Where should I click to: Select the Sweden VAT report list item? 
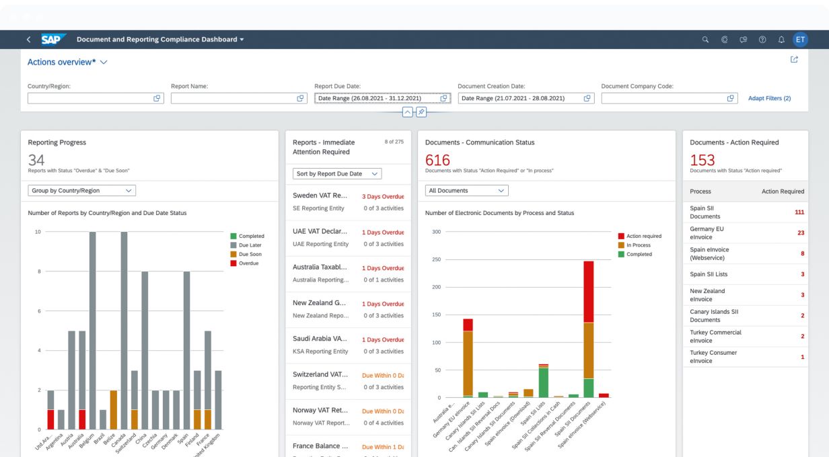tap(348, 202)
